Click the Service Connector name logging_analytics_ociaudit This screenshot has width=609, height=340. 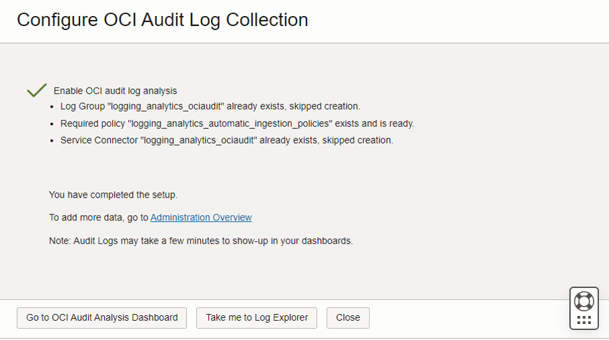[198, 140]
